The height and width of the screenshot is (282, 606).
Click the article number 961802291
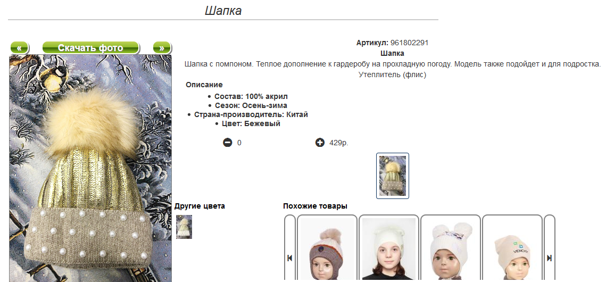409,43
